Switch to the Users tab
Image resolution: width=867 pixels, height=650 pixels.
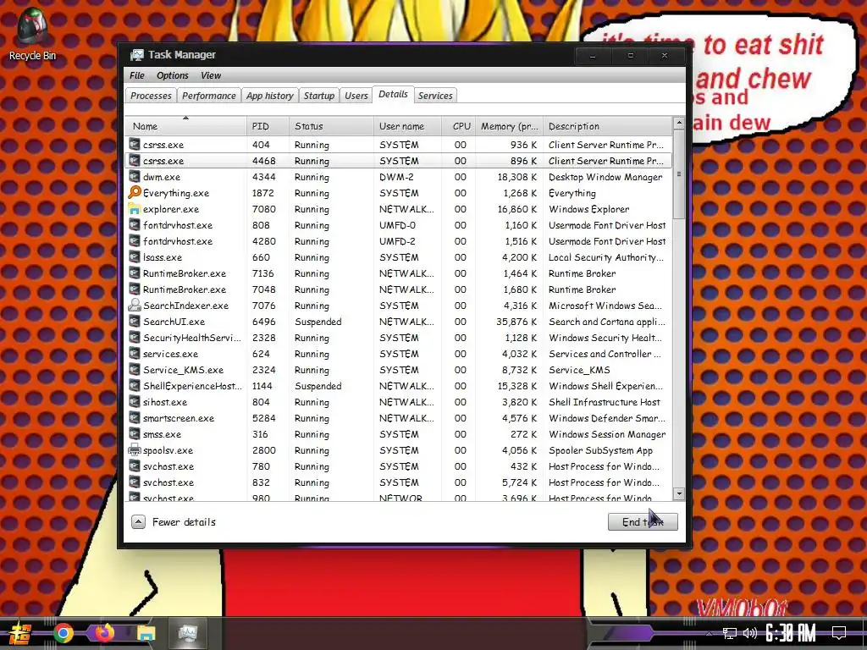(x=356, y=96)
